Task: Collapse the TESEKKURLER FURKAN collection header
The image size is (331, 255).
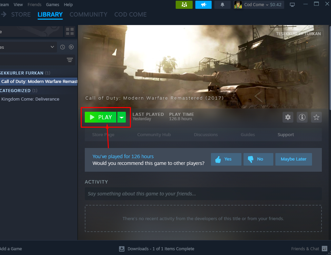Action: click(25, 73)
